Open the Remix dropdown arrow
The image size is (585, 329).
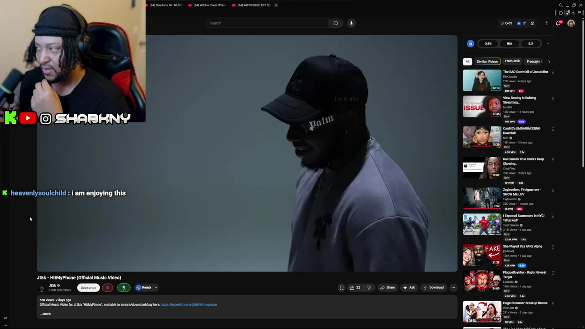coord(155,288)
